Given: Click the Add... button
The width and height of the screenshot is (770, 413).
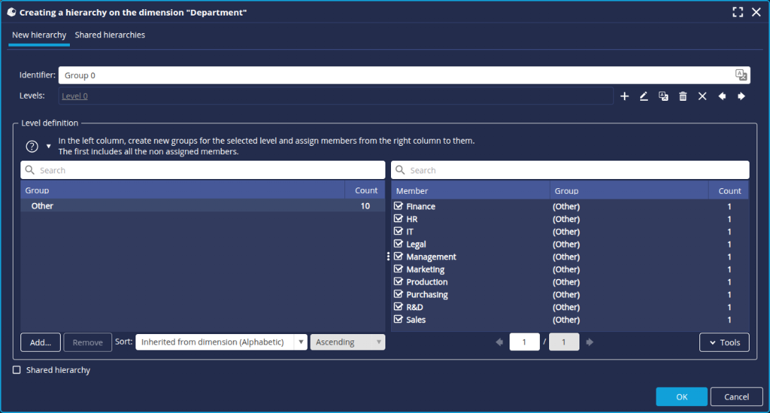Looking at the screenshot, I should coord(40,343).
